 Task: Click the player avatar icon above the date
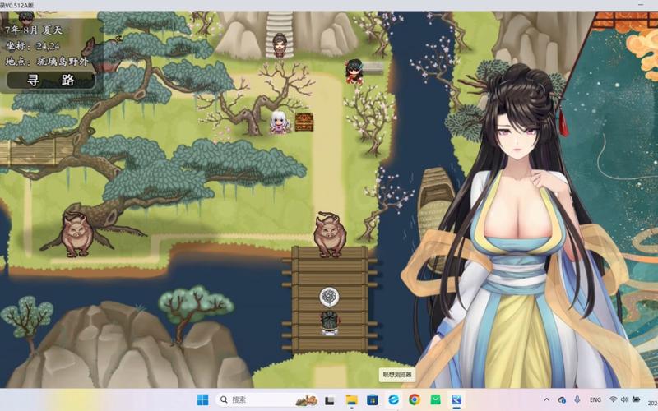[26, 17]
